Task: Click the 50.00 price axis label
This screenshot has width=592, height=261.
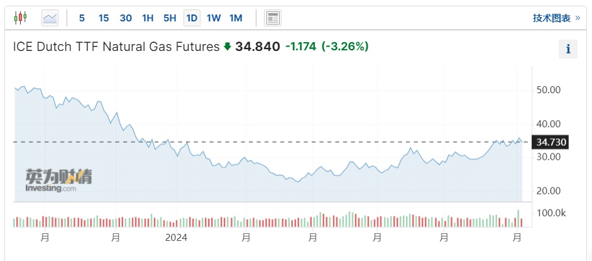Action: coord(549,90)
